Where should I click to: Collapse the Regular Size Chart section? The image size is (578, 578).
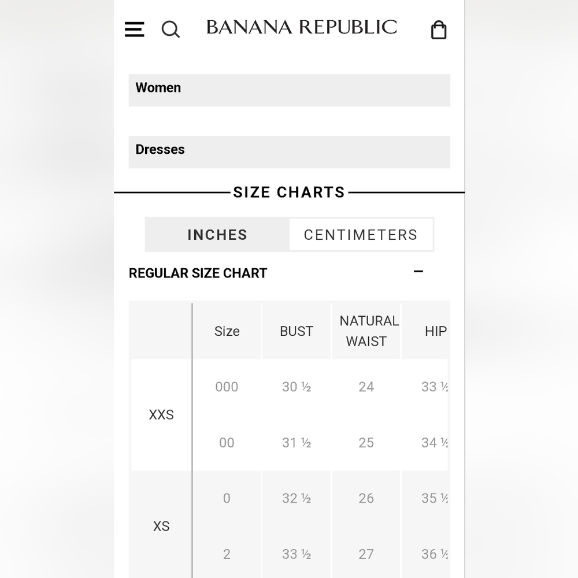(x=418, y=272)
